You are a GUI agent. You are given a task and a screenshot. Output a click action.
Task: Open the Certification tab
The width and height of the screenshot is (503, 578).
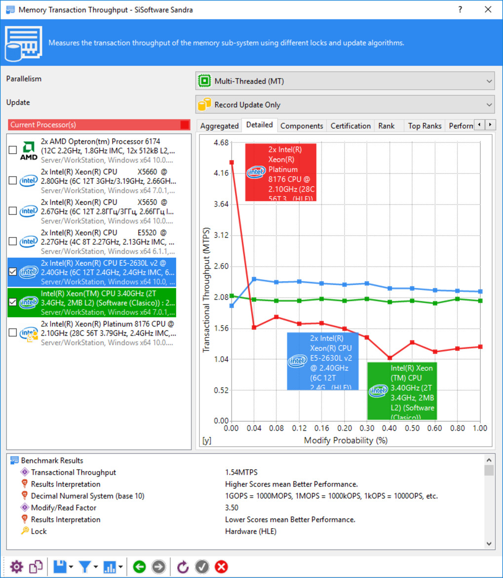[350, 125]
